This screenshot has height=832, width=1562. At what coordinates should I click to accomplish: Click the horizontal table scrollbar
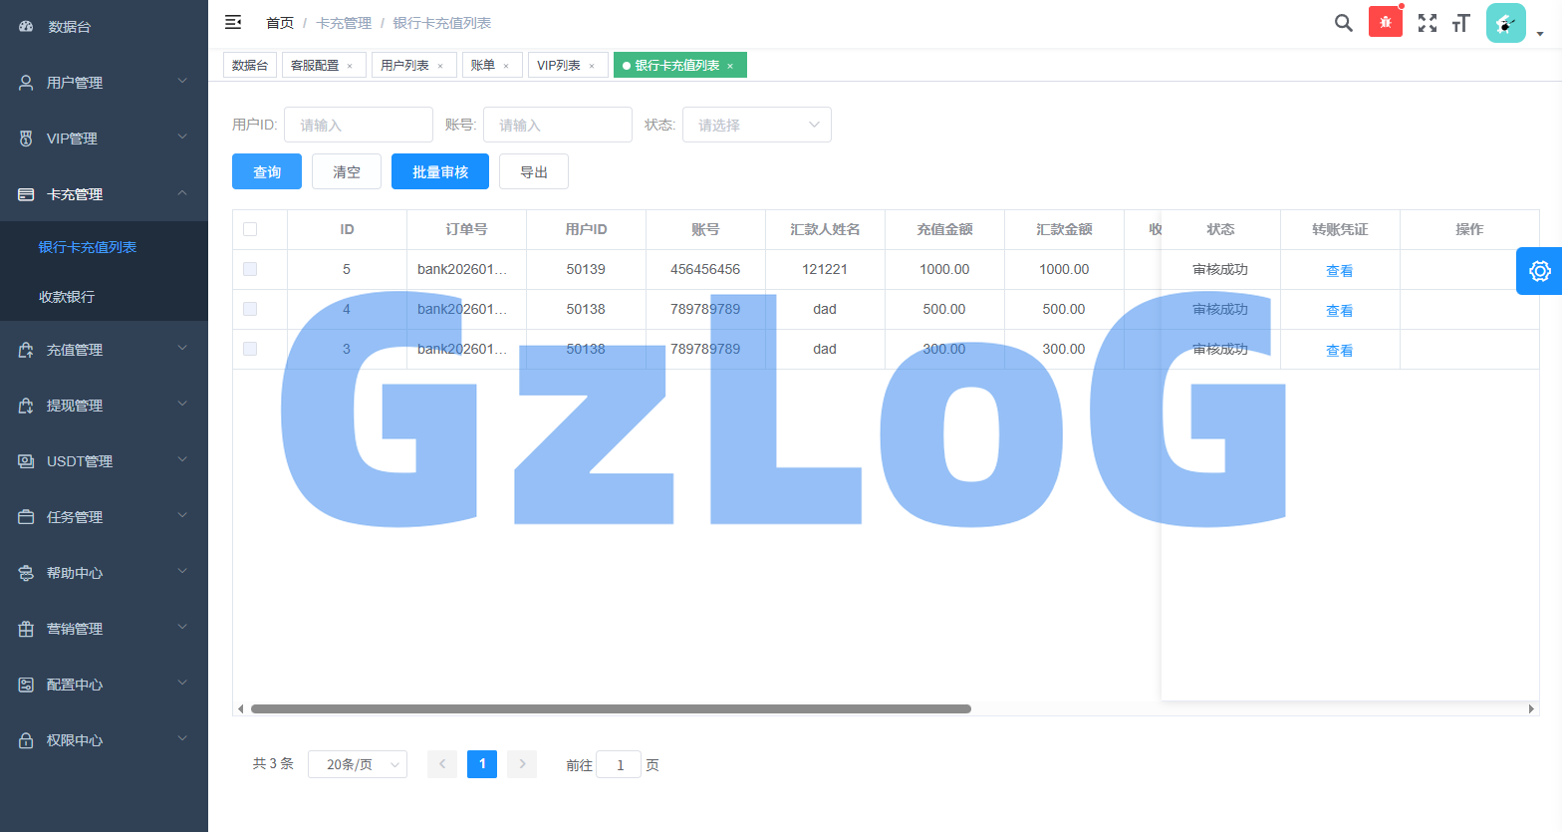(610, 709)
